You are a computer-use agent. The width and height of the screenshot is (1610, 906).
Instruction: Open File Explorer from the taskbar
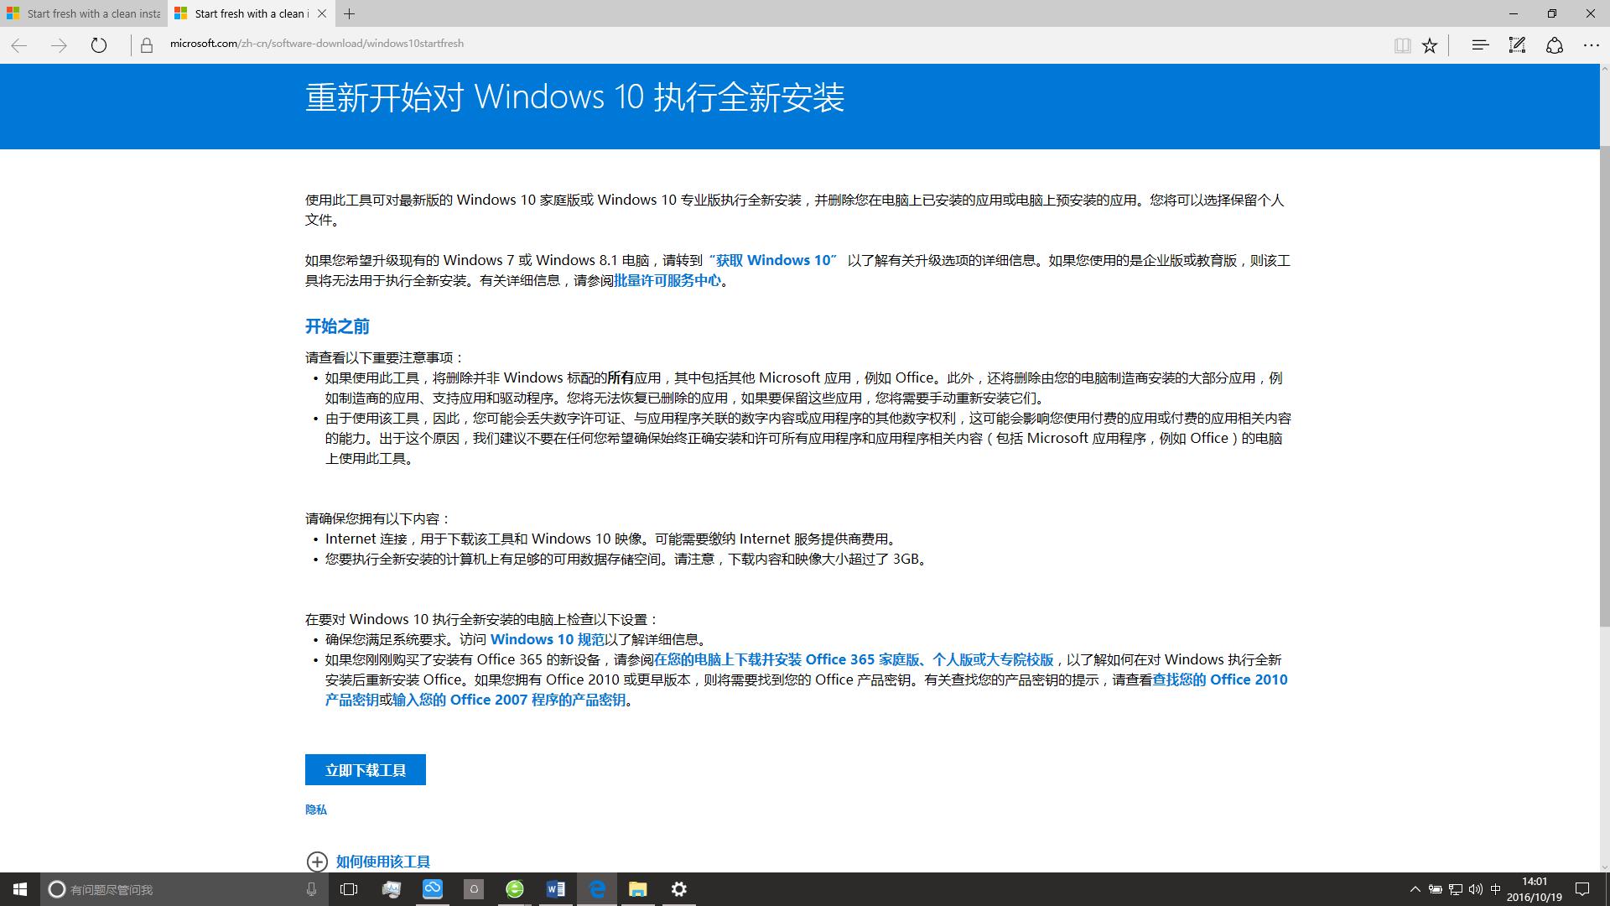tap(638, 889)
